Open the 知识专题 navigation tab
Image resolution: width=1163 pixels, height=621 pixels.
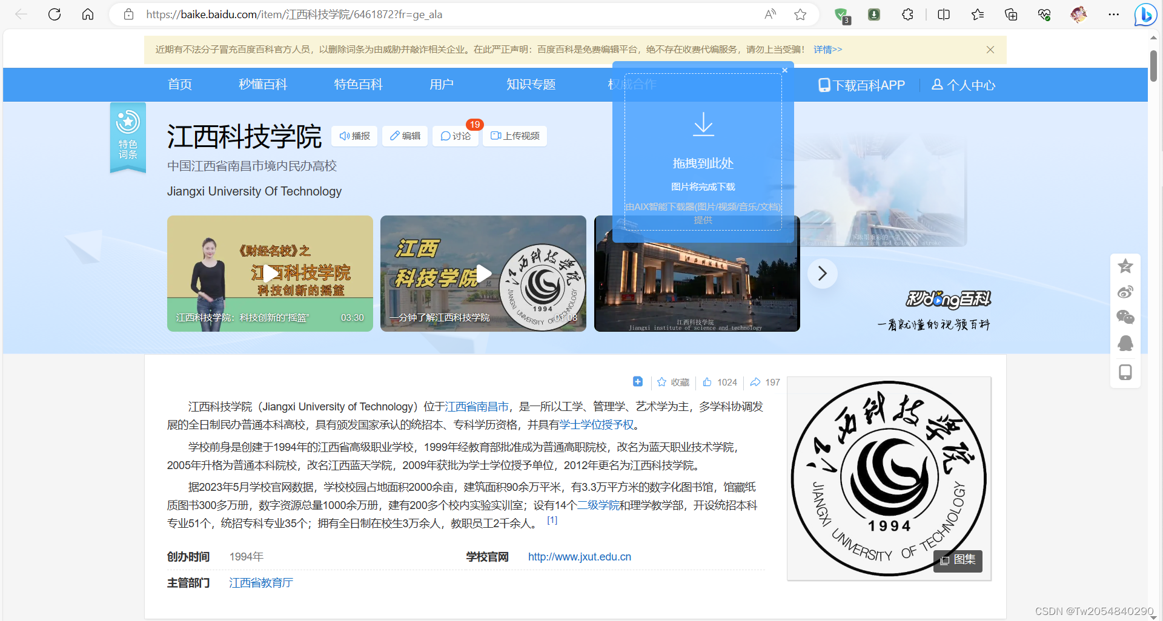(531, 85)
